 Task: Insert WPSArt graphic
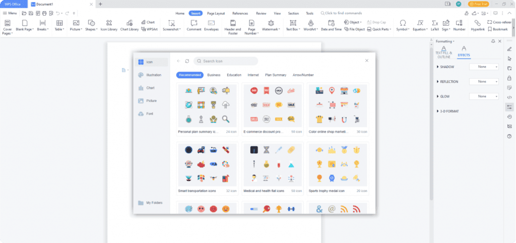pyautogui.click(x=149, y=29)
